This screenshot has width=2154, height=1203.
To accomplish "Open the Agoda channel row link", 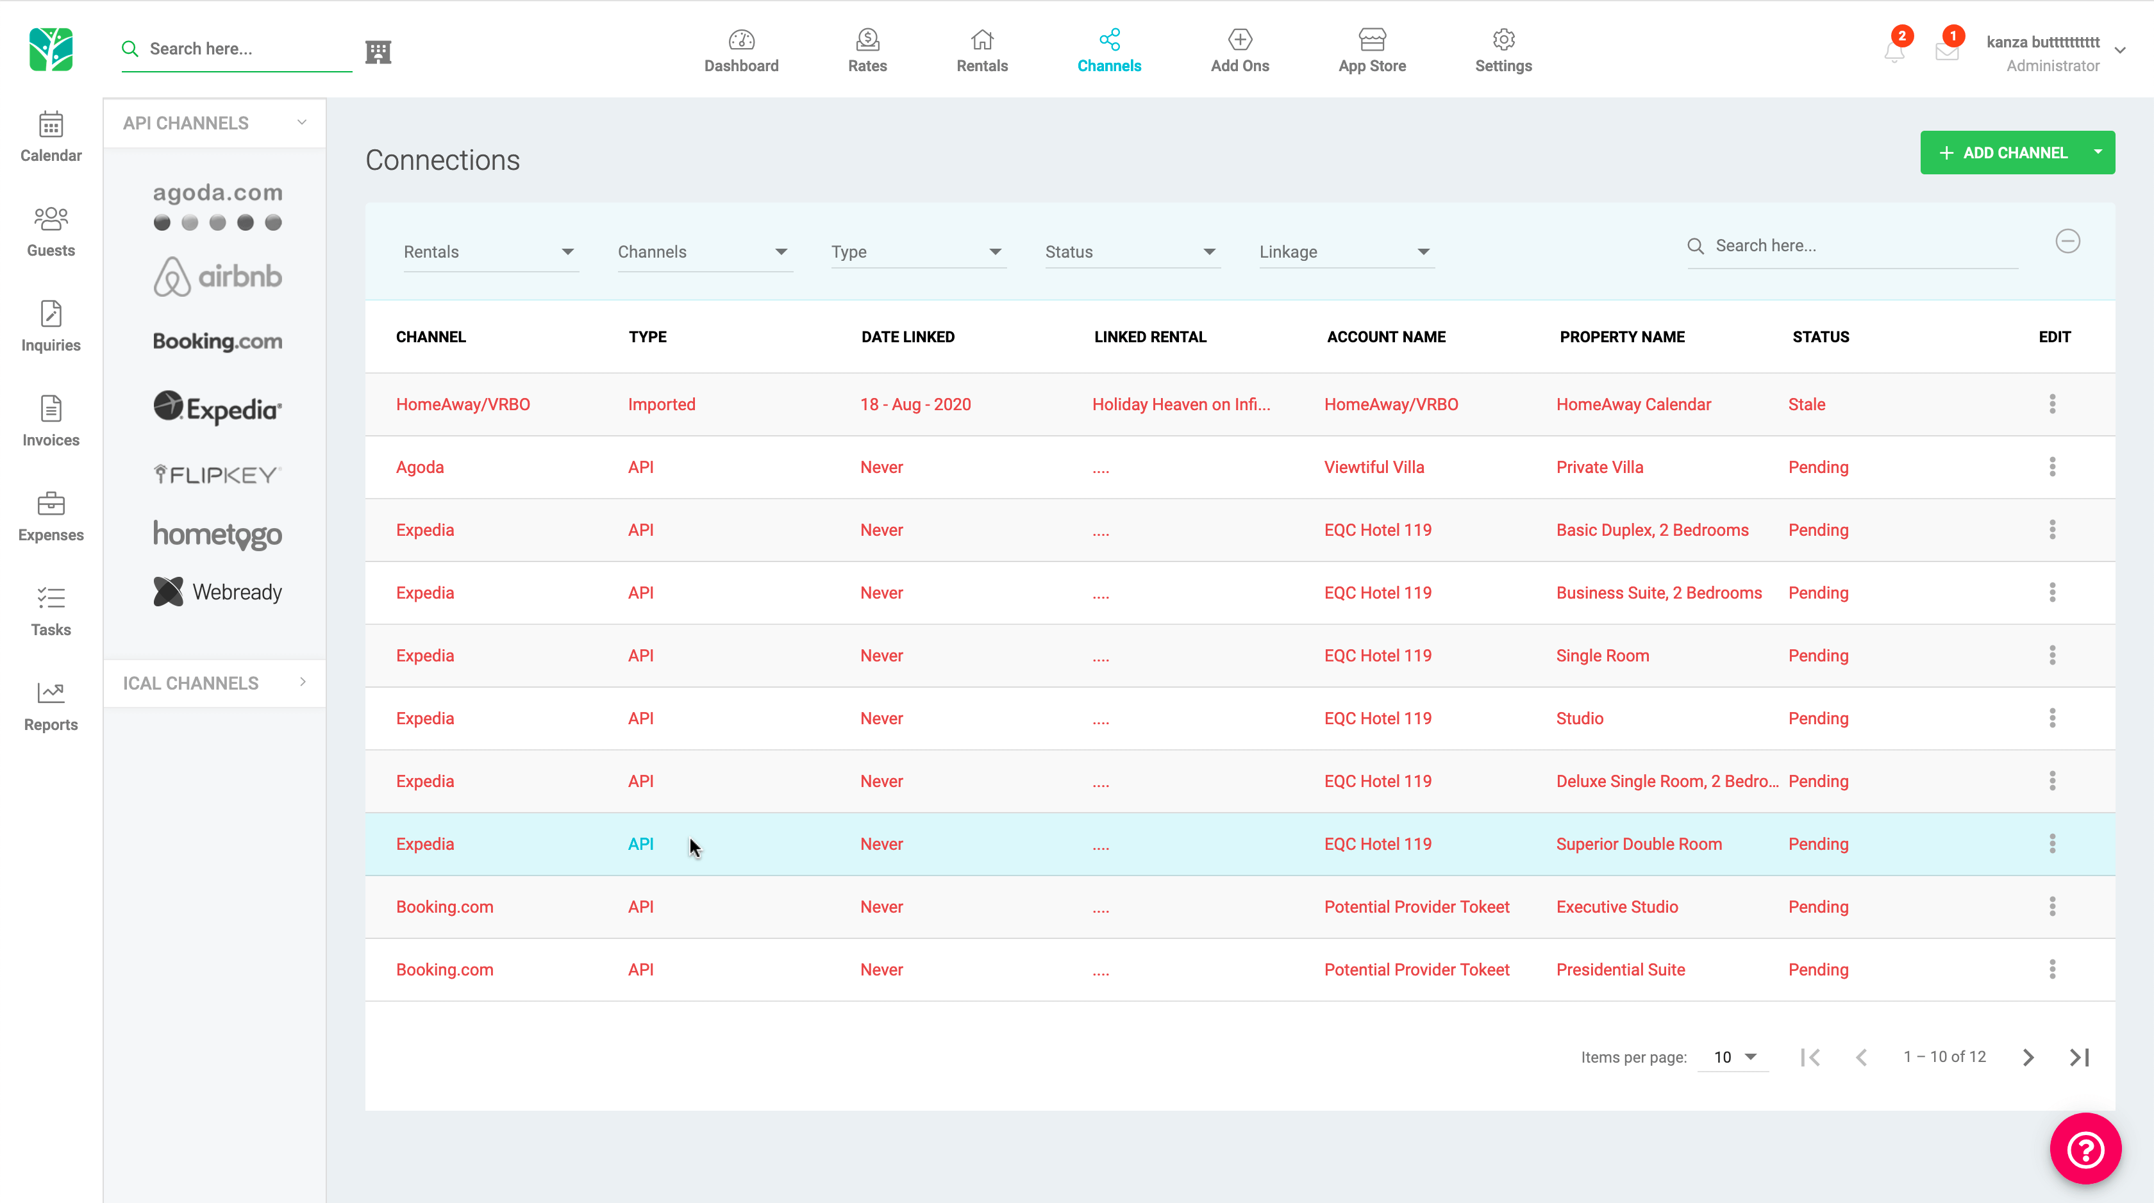I will [x=420, y=467].
